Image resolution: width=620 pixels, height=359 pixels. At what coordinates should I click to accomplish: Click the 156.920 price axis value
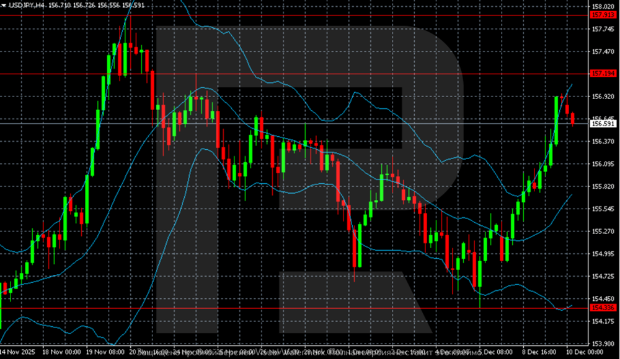(x=603, y=97)
